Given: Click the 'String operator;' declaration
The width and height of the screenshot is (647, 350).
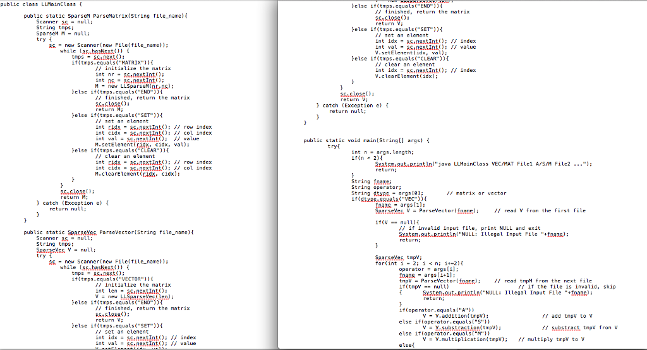Looking at the screenshot, I should coord(376,188).
